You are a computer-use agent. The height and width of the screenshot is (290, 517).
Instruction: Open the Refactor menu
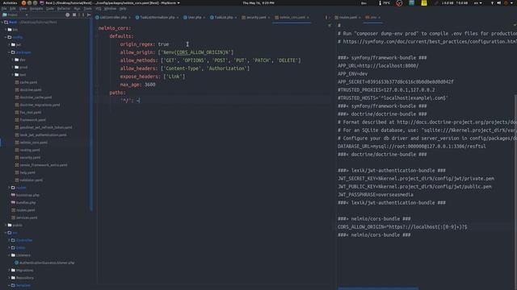point(64,9)
